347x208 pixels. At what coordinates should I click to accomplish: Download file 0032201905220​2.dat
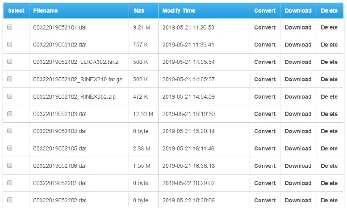click(x=298, y=200)
